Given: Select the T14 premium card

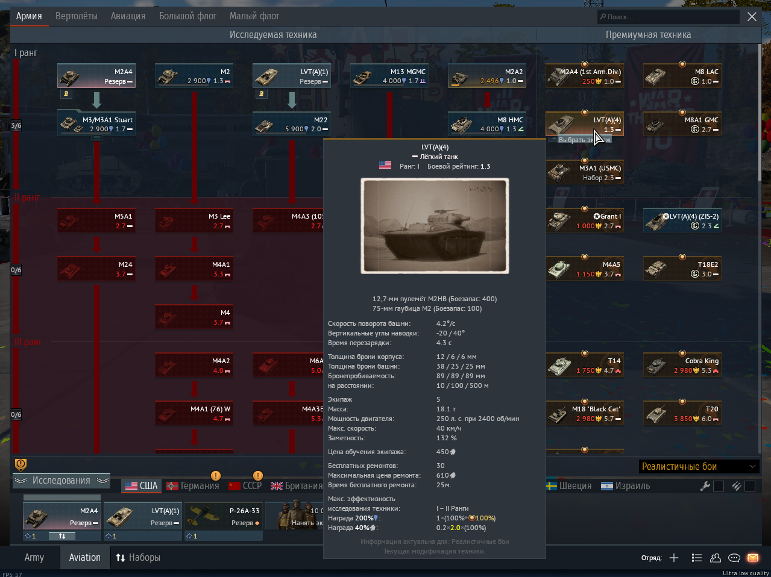Looking at the screenshot, I should tap(585, 366).
